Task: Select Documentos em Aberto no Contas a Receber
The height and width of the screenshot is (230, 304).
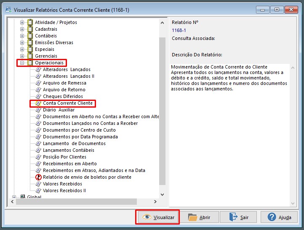Action: [101, 116]
